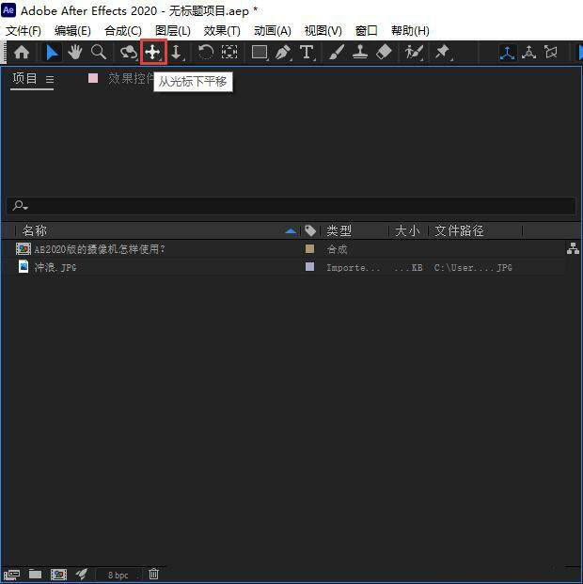Image resolution: width=583 pixels, height=584 pixels.
Task: Click the lavender label swatch of 冲浪.JPG
Action: point(309,267)
